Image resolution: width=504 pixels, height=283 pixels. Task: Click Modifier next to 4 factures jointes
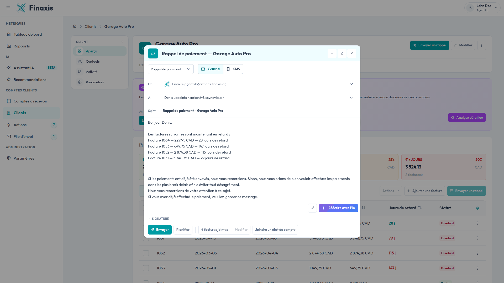(x=241, y=230)
